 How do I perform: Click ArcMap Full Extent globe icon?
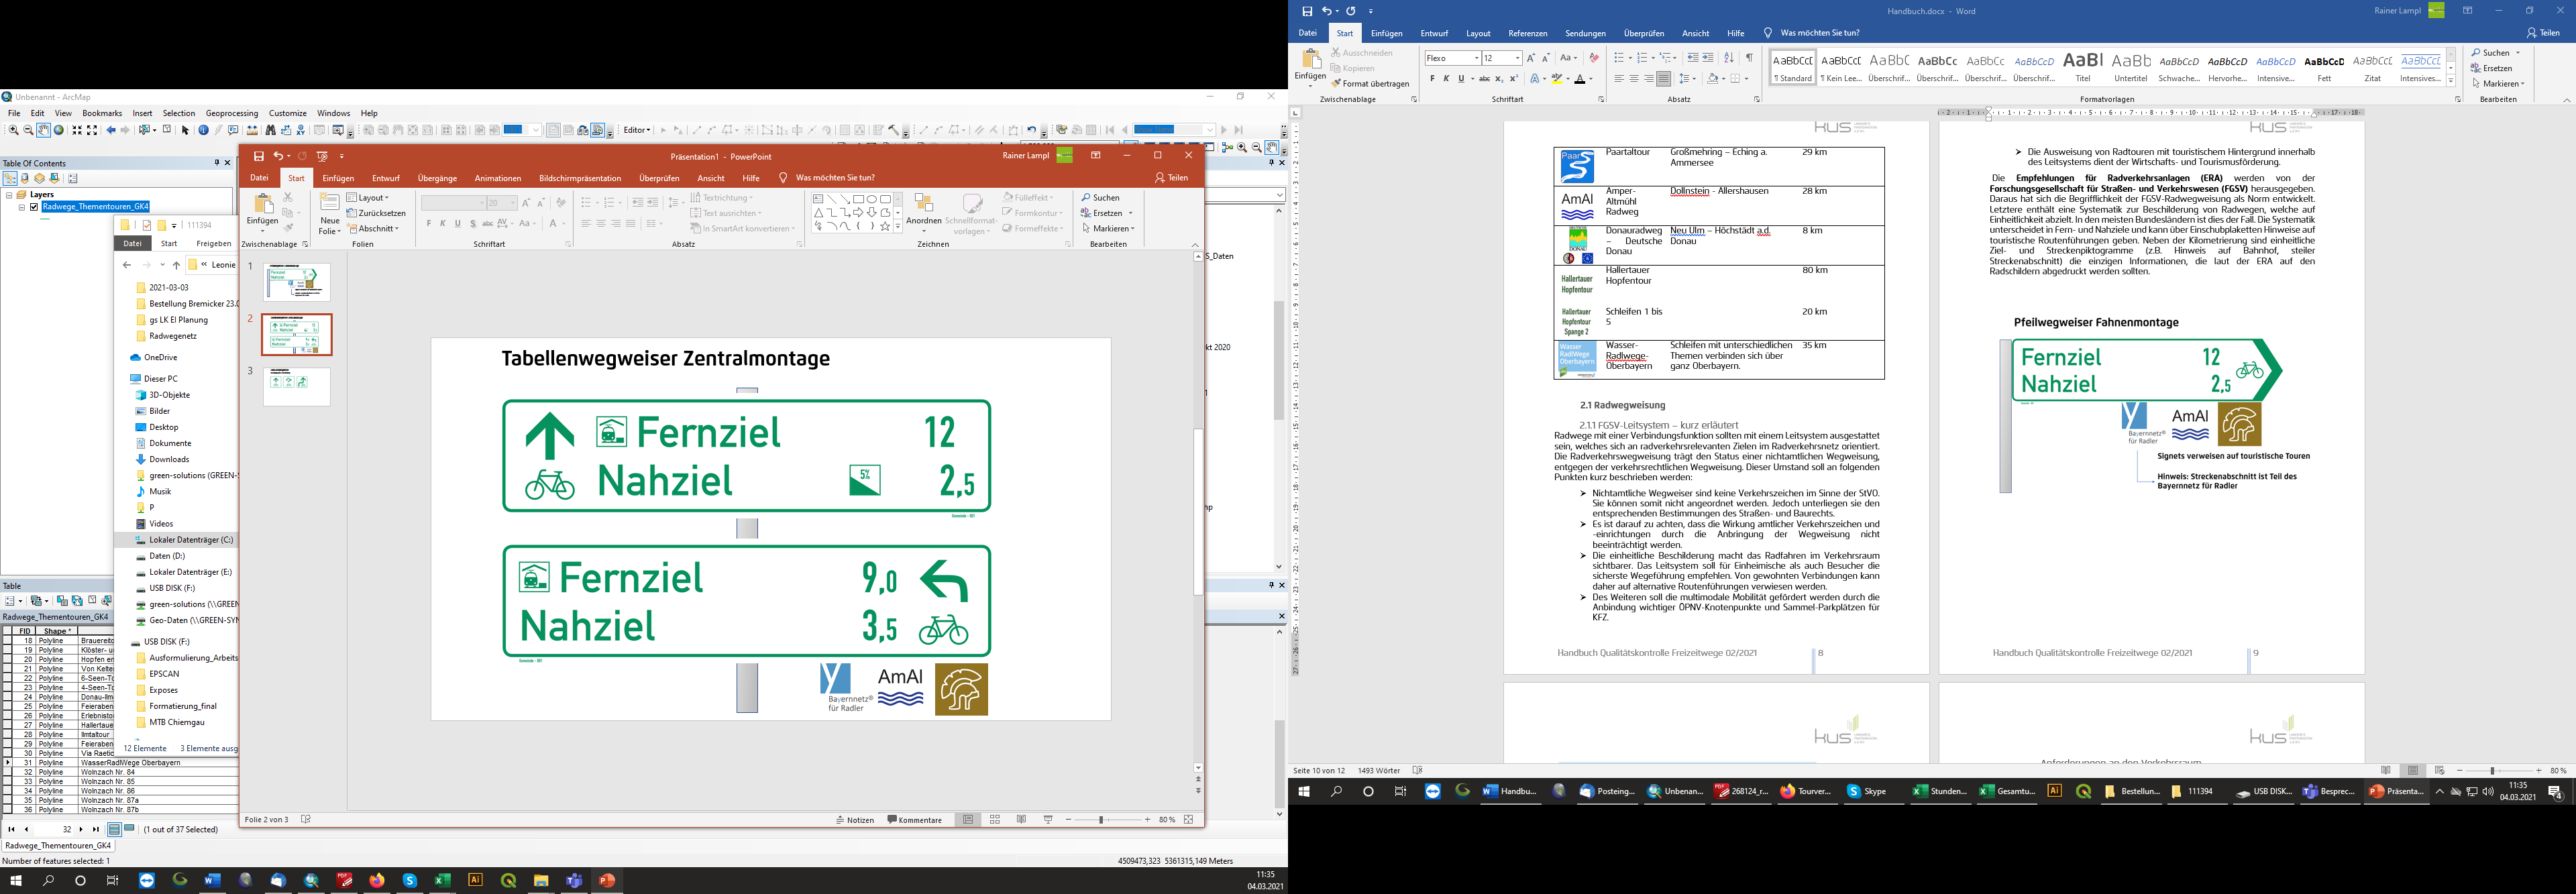point(59,130)
